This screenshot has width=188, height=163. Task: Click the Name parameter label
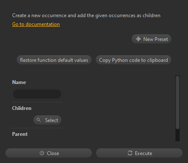[x=19, y=82]
